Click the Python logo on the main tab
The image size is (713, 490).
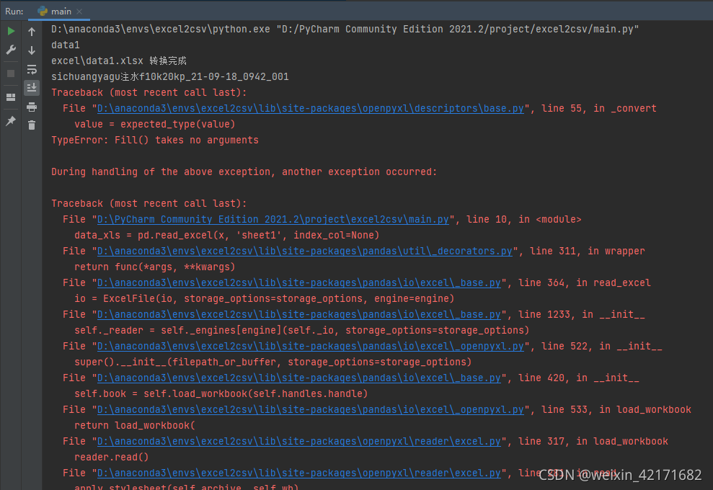click(43, 11)
